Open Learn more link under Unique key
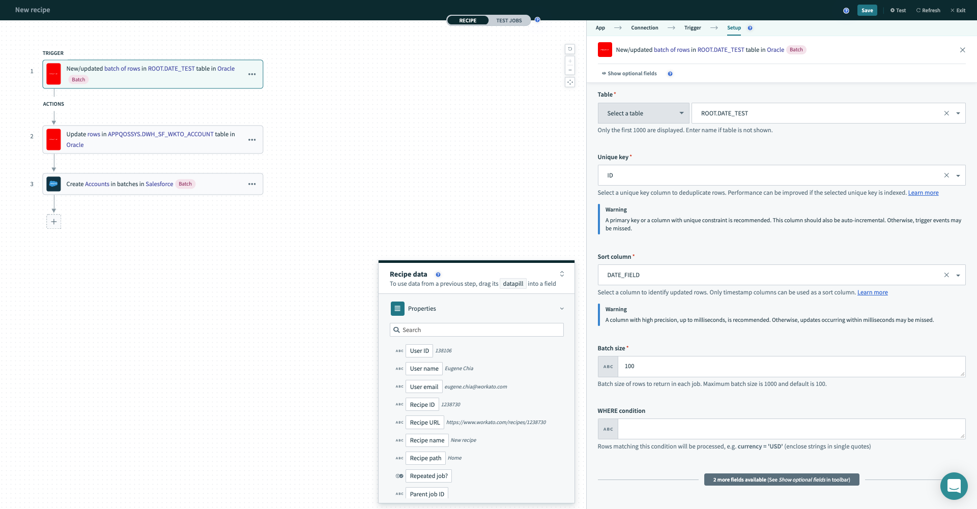The height and width of the screenshot is (509, 977). [x=923, y=193]
